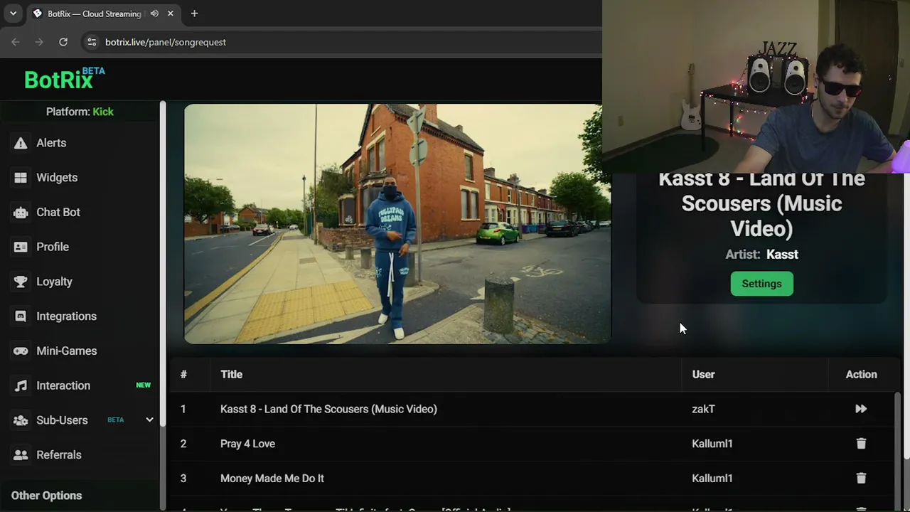Click the Pray 4 Love title row

[247, 444]
